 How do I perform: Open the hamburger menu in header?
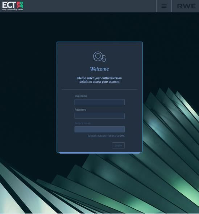point(164,6)
